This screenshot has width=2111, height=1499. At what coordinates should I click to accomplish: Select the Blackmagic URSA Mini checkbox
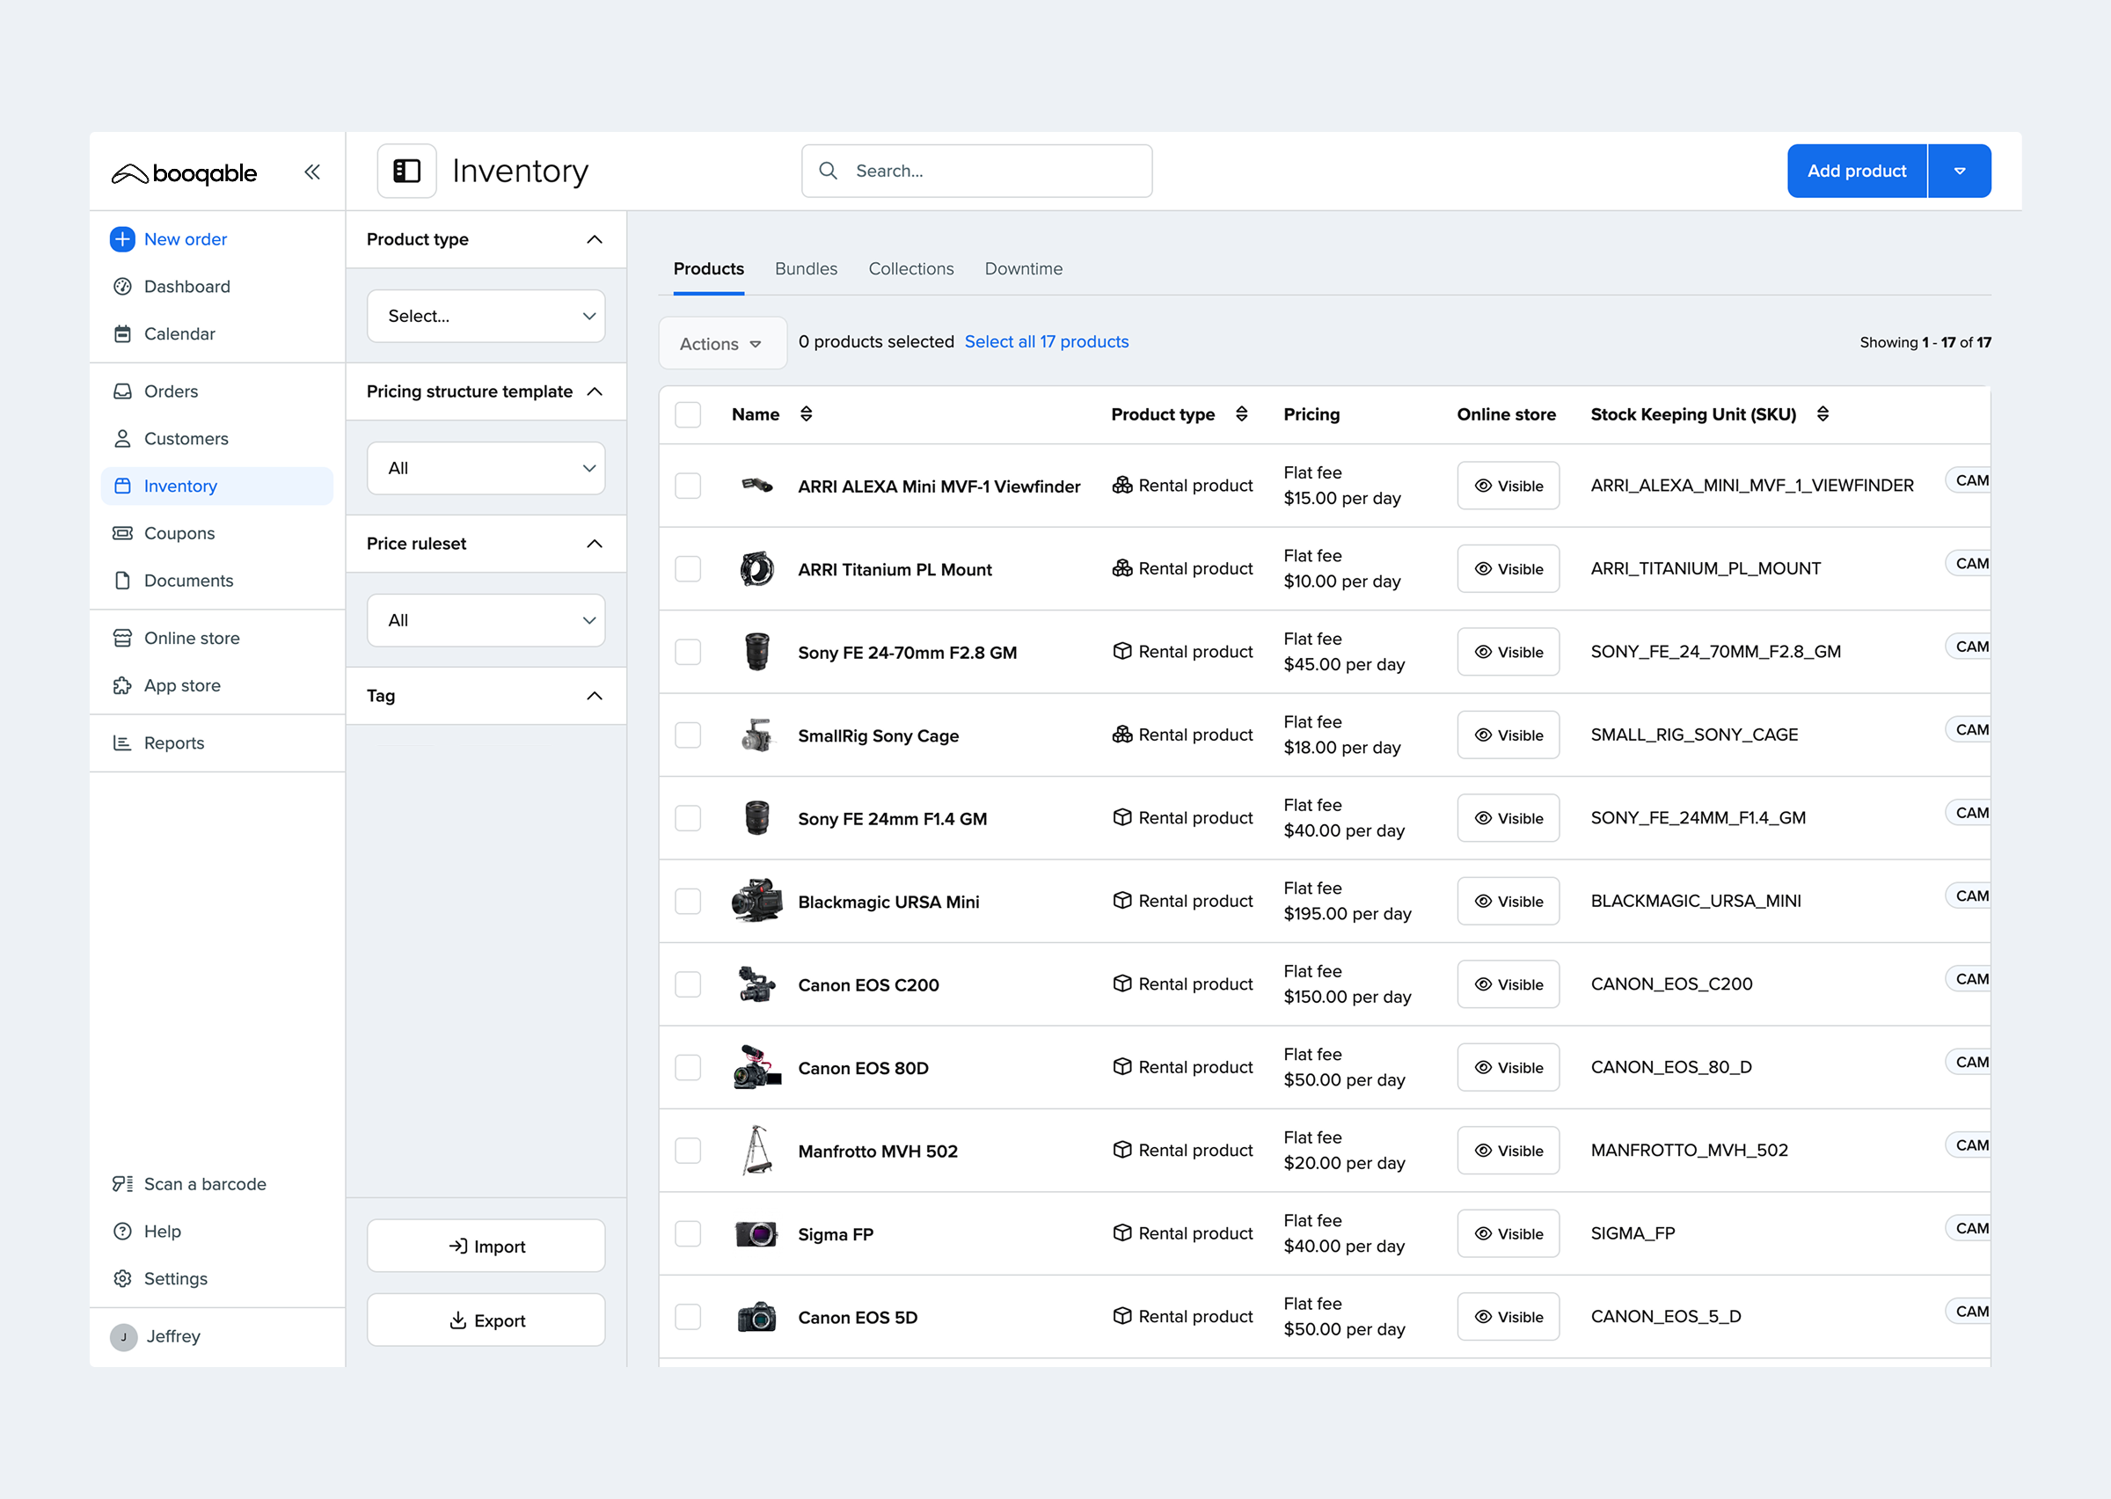point(687,901)
